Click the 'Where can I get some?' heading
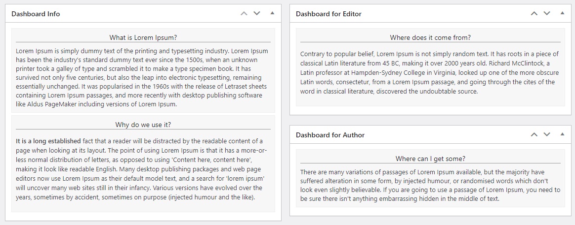This screenshot has width=575, height=225. pyautogui.click(x=430, y=159)
